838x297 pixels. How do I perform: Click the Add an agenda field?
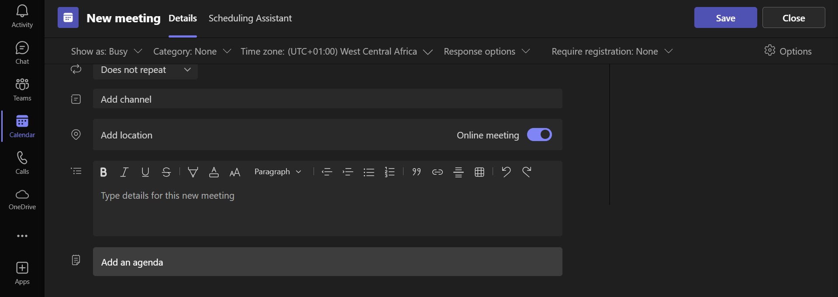pos(328,262)
